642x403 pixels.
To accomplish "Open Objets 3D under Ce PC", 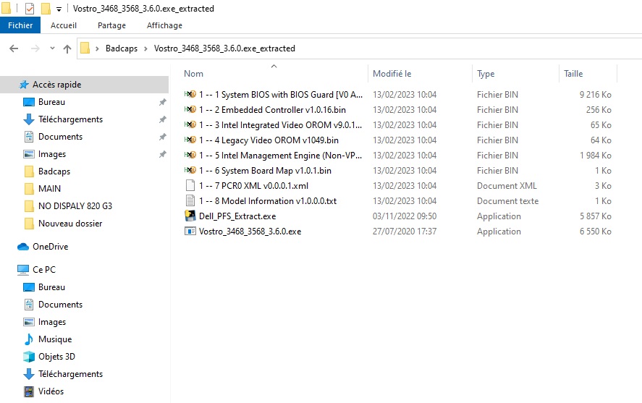I will [56, 357].
